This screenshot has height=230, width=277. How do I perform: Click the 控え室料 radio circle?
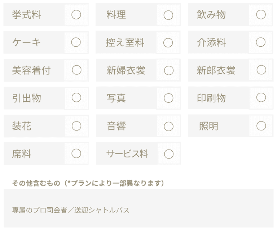click(x=168, y=42)
